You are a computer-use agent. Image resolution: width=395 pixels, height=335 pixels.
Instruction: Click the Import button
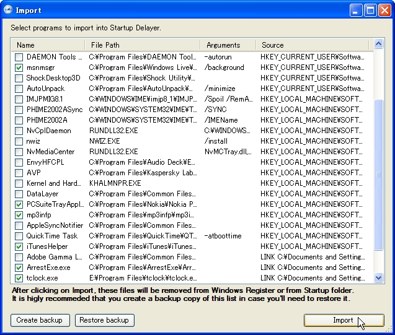point(344,320)
